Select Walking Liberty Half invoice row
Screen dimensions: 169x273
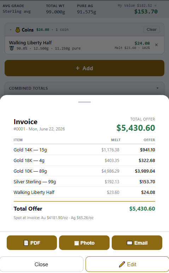(84, 192)
